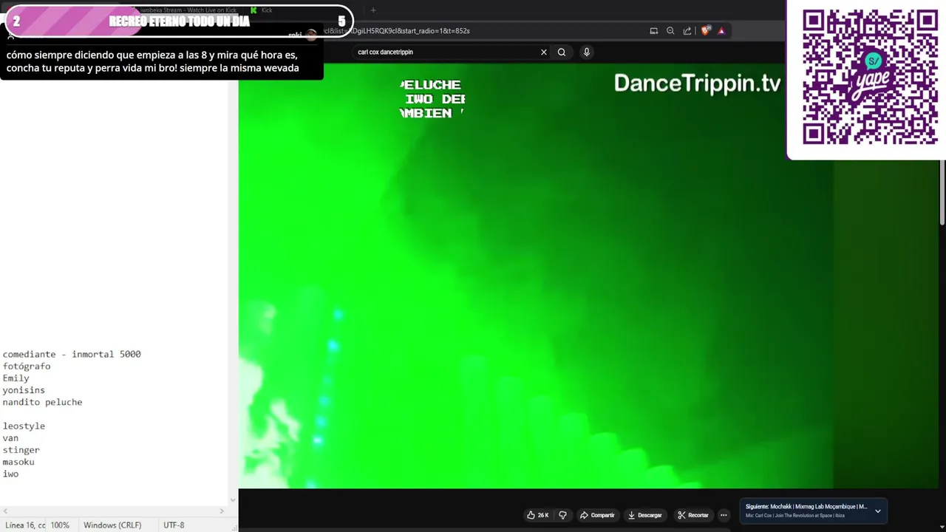Click Notepad scroll right arrow
The image size is (946, 532).
222,511
